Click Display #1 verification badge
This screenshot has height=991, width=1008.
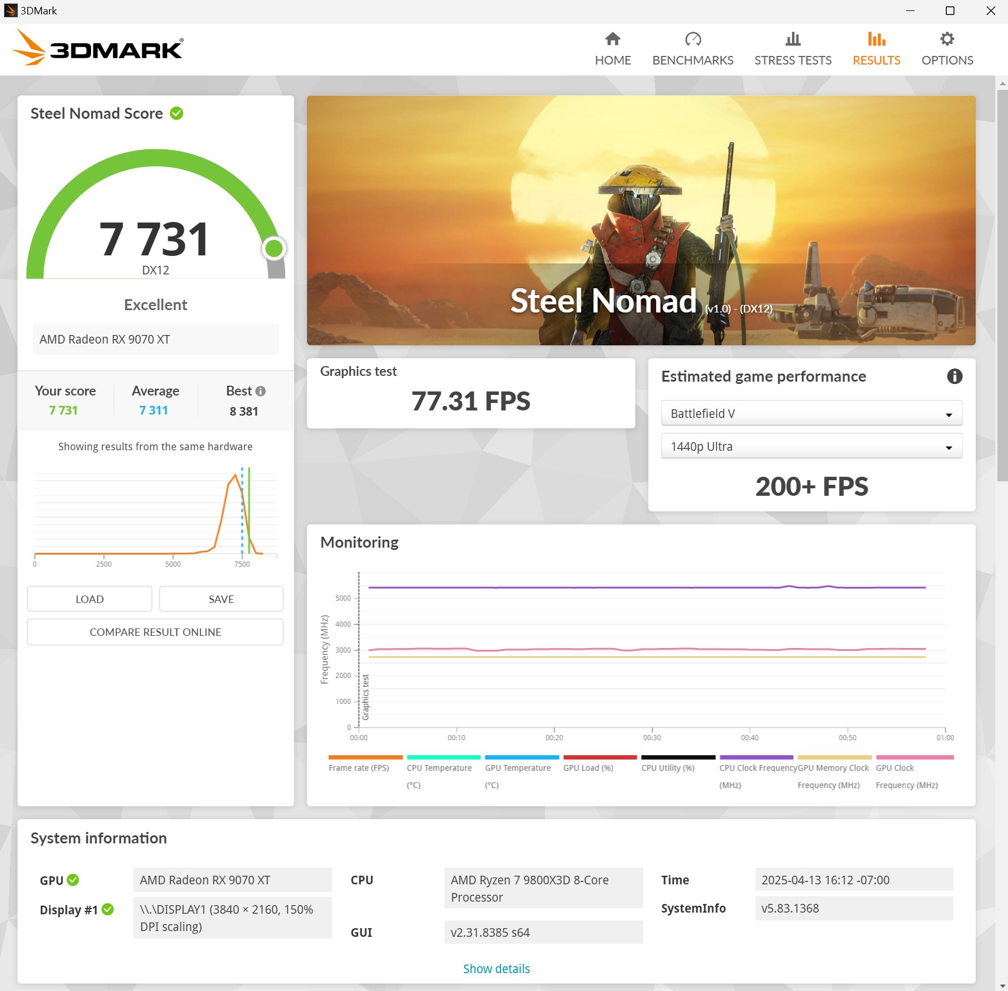(x=107, y=910)
